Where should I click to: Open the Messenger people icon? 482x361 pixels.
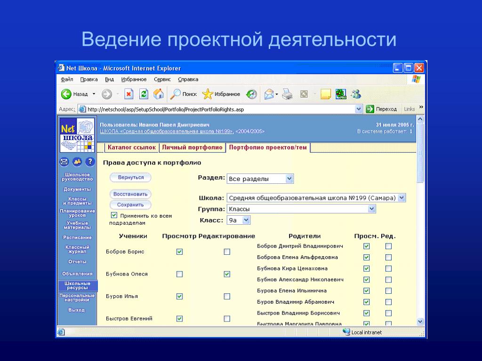pos(356,94)
